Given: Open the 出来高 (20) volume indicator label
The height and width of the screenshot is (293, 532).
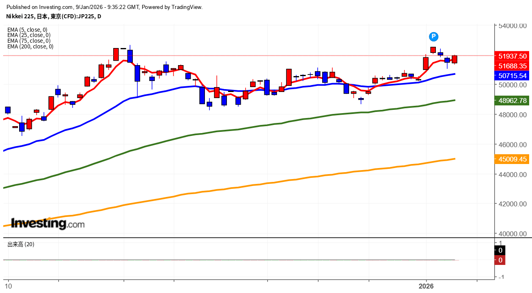Looking at the screenshot, I should pos(21,245).
